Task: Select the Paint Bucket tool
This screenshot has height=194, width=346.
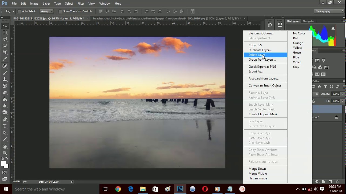Action: pos(5,99)
